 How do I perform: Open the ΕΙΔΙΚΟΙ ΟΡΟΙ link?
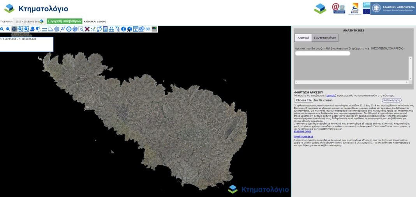click(x=302, y=131)
